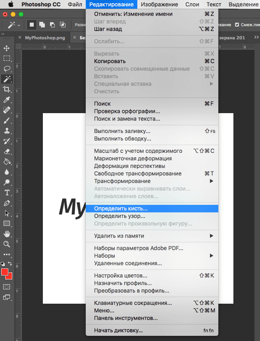Select the Type tool
The image size is (260, 341).
click(x=6, y=193)
